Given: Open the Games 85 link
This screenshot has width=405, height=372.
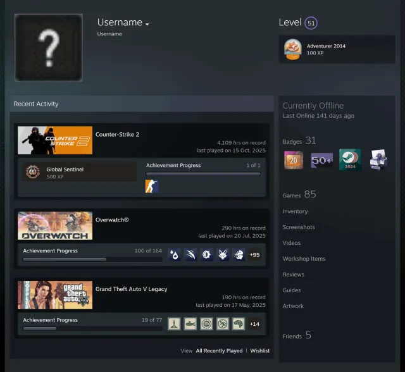Looking at the screenshot, I should [299, 195].
